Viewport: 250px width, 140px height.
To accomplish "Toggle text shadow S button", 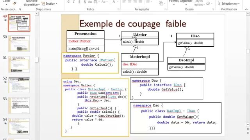I will click(x=85, y=2).
